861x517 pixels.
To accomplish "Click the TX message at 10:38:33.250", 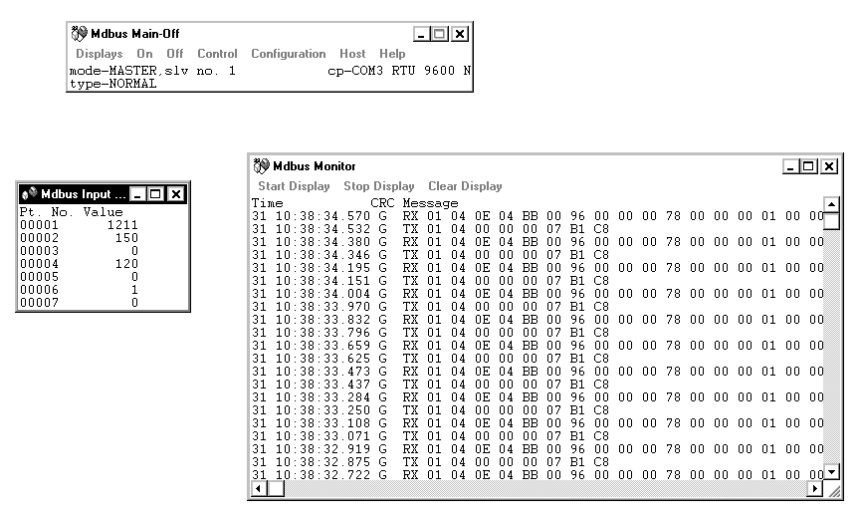I will pyautogui.click(x=430, y=410).
